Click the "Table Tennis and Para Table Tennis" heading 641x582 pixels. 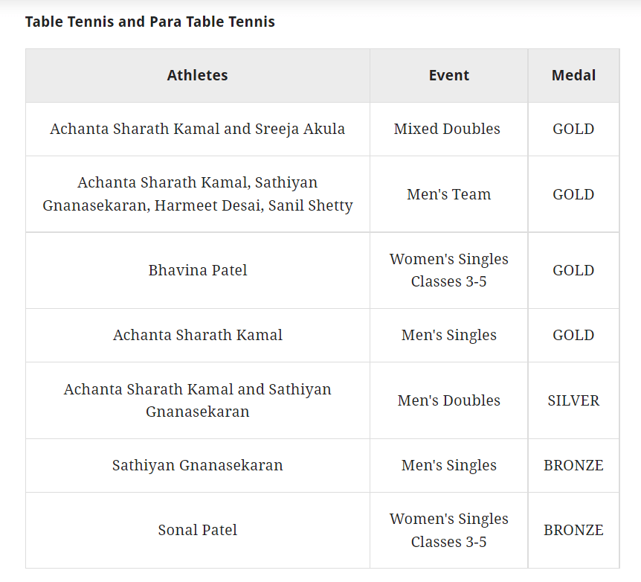150,22
